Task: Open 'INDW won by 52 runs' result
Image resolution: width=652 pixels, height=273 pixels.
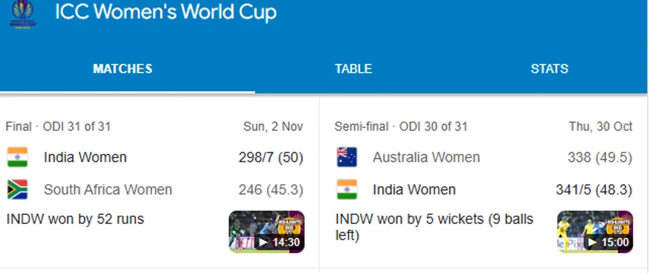Action: (75, 219)
